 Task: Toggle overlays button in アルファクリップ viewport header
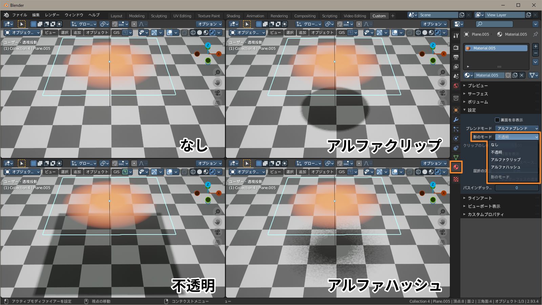coord(395,33)
